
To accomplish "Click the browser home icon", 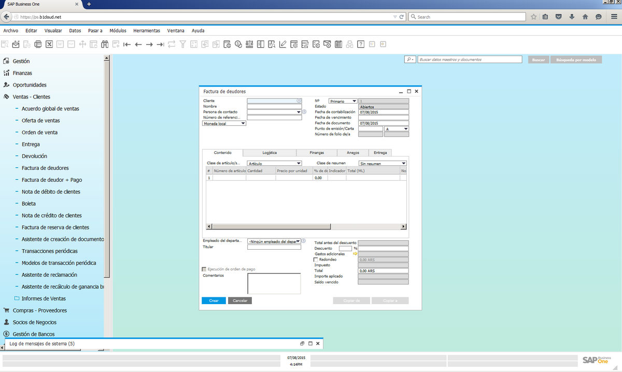I will tap(585, 17).
